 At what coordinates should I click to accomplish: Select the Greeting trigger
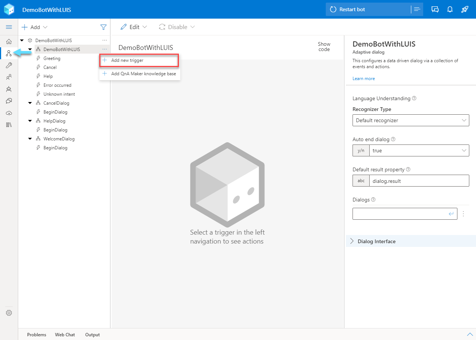point(52,58)
